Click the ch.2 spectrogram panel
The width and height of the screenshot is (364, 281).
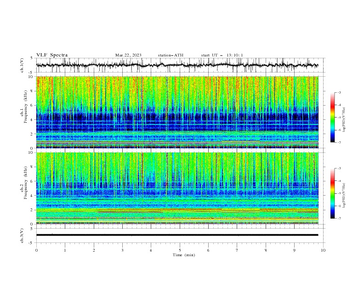pos(177,188)
